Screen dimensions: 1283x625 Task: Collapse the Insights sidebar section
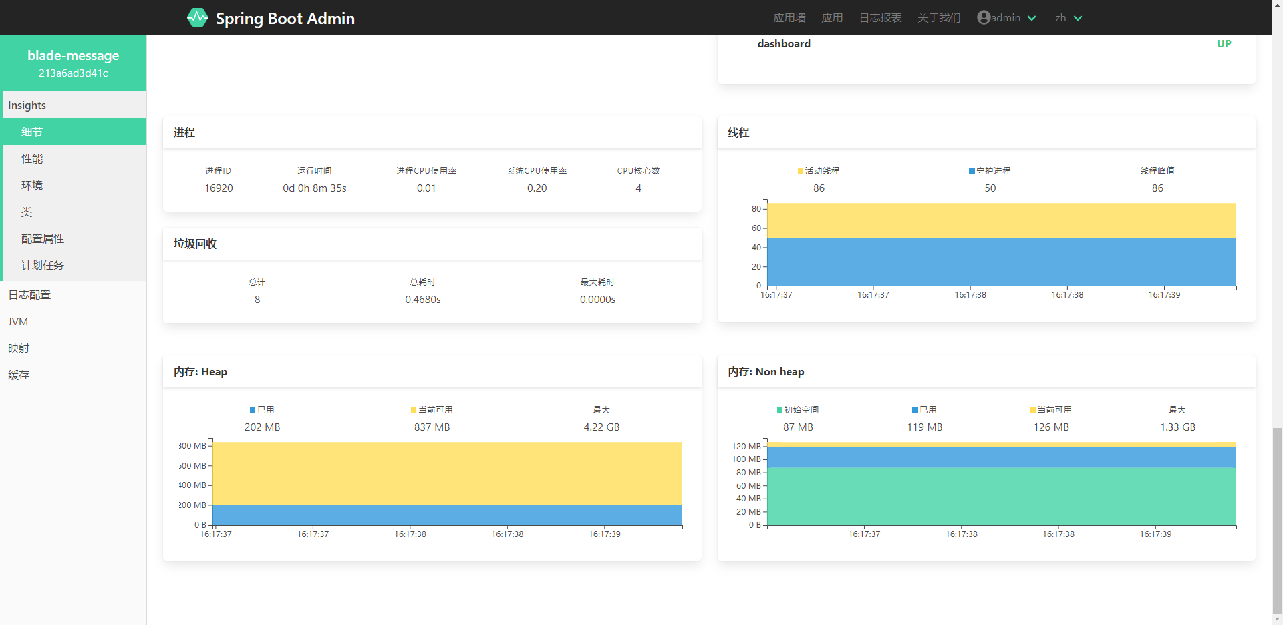pyautogui.click(x=27, y=106)
